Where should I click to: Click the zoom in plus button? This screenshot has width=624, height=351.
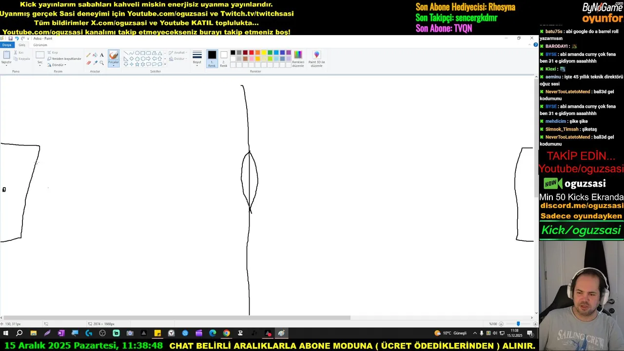tap(535, 324)
